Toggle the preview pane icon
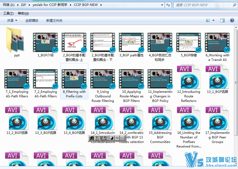The height and width of the screenshot is (169, 238). pos(222,20)
